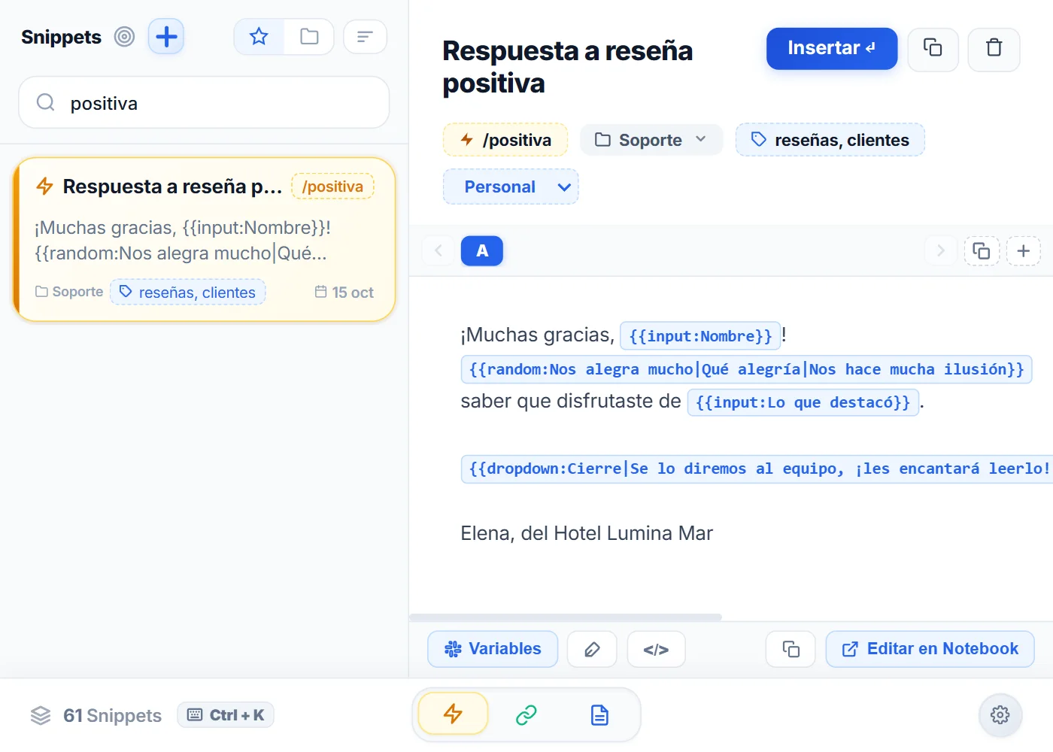Click the {{dropdown:Cierre…}} variable token
The image size is (1053, 752).
coord(757,468)
